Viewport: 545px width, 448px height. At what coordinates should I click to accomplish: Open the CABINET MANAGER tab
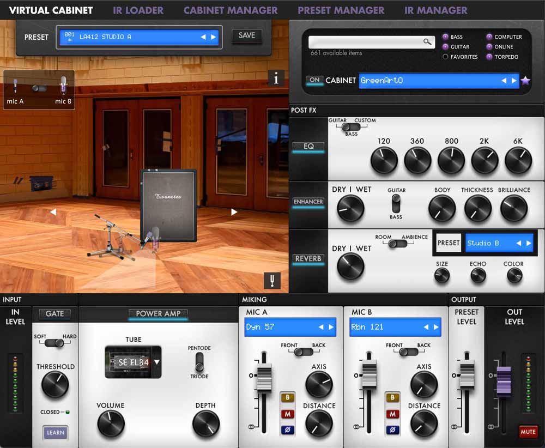click(231, 10)
